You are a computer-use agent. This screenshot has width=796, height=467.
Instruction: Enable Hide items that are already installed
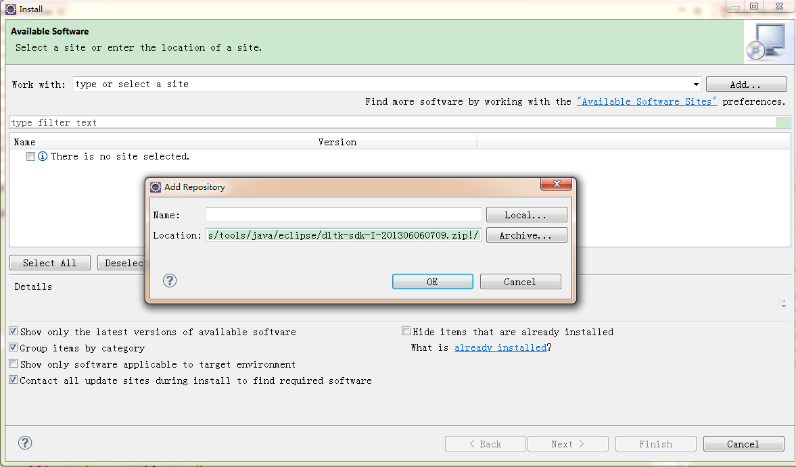pyautogui.click(x=406, y=332)
